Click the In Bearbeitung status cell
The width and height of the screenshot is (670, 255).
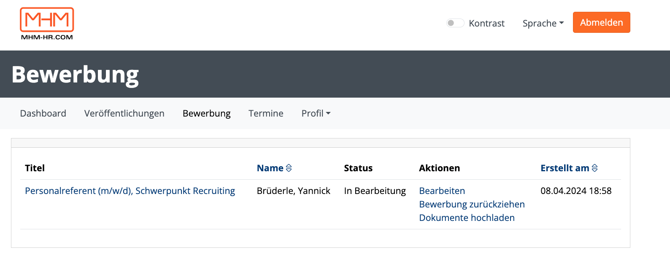375,191
